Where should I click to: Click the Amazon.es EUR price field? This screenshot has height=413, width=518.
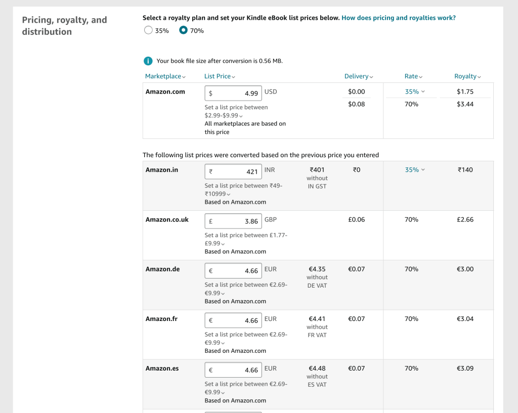pos(233,370)
